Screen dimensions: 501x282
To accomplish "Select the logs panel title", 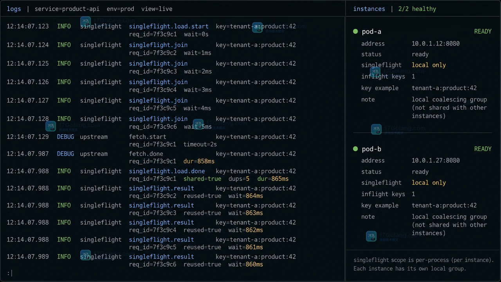I will pos(14,9).
